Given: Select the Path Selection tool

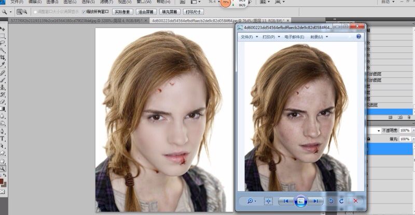Looking at the screenshot, I should tap(3, 146).
